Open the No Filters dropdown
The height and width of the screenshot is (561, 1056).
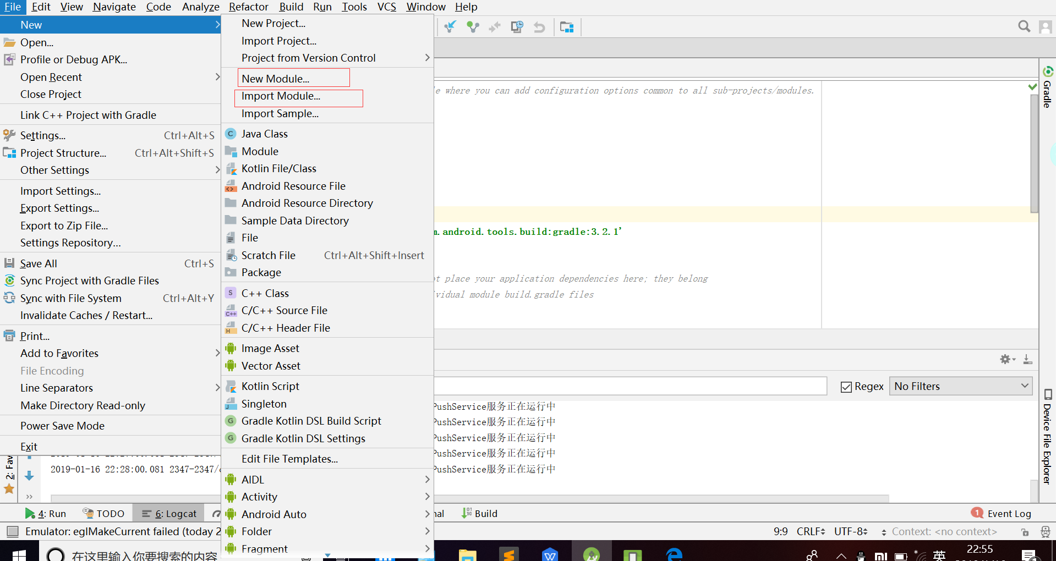point(961,386)
